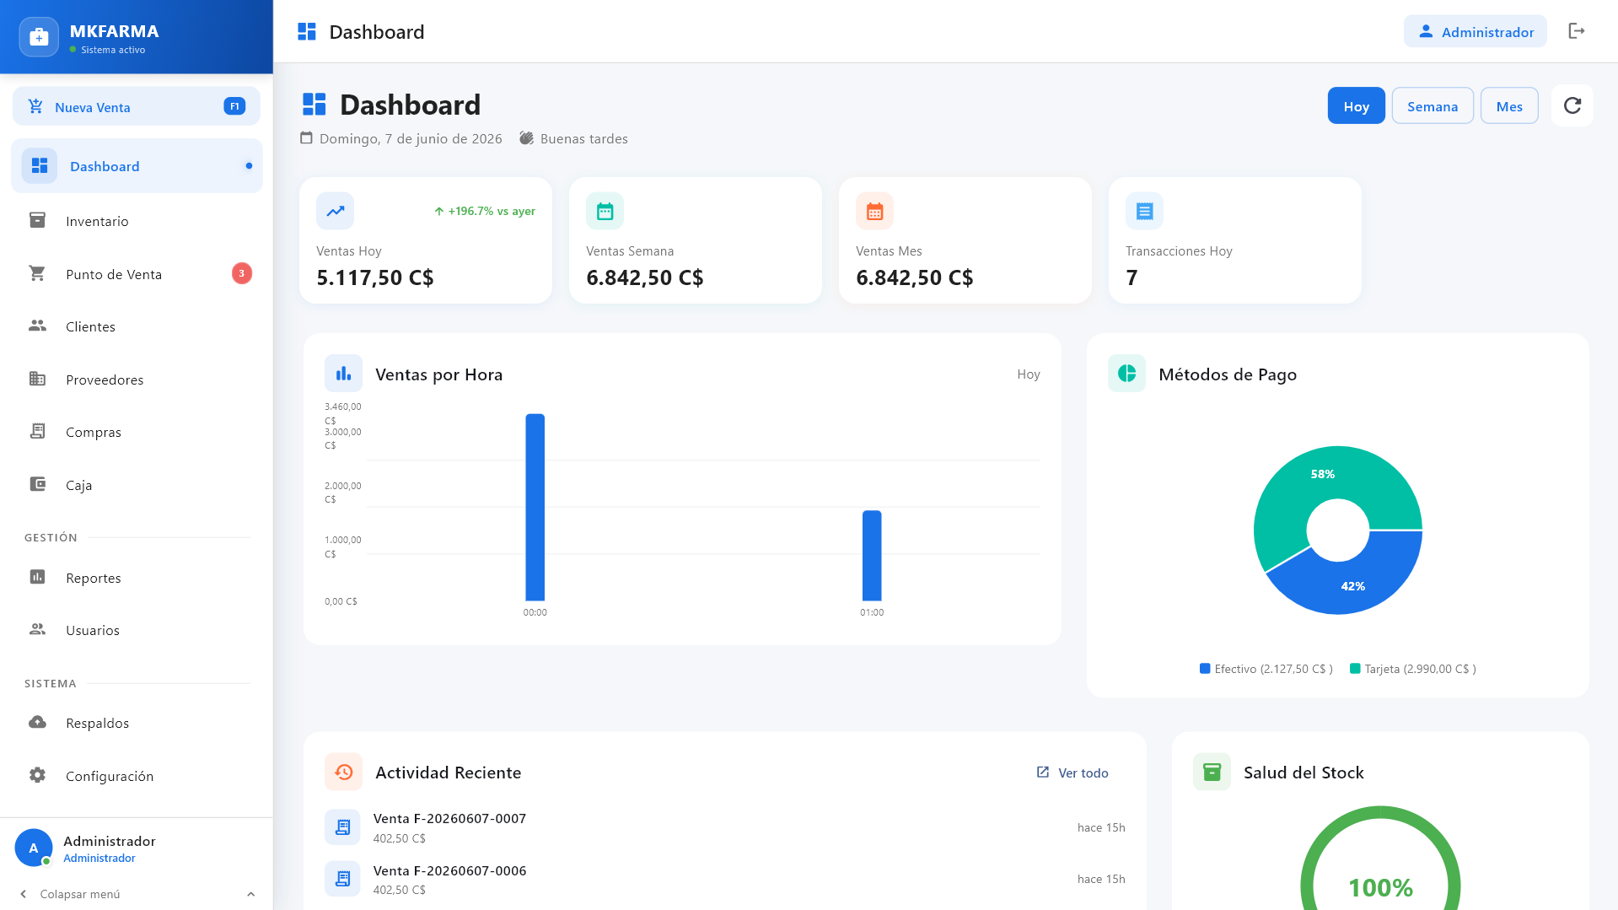This screenshot has height=910, width=1618.
Task: Click the collapse menu left chevron
Action: 24,894
